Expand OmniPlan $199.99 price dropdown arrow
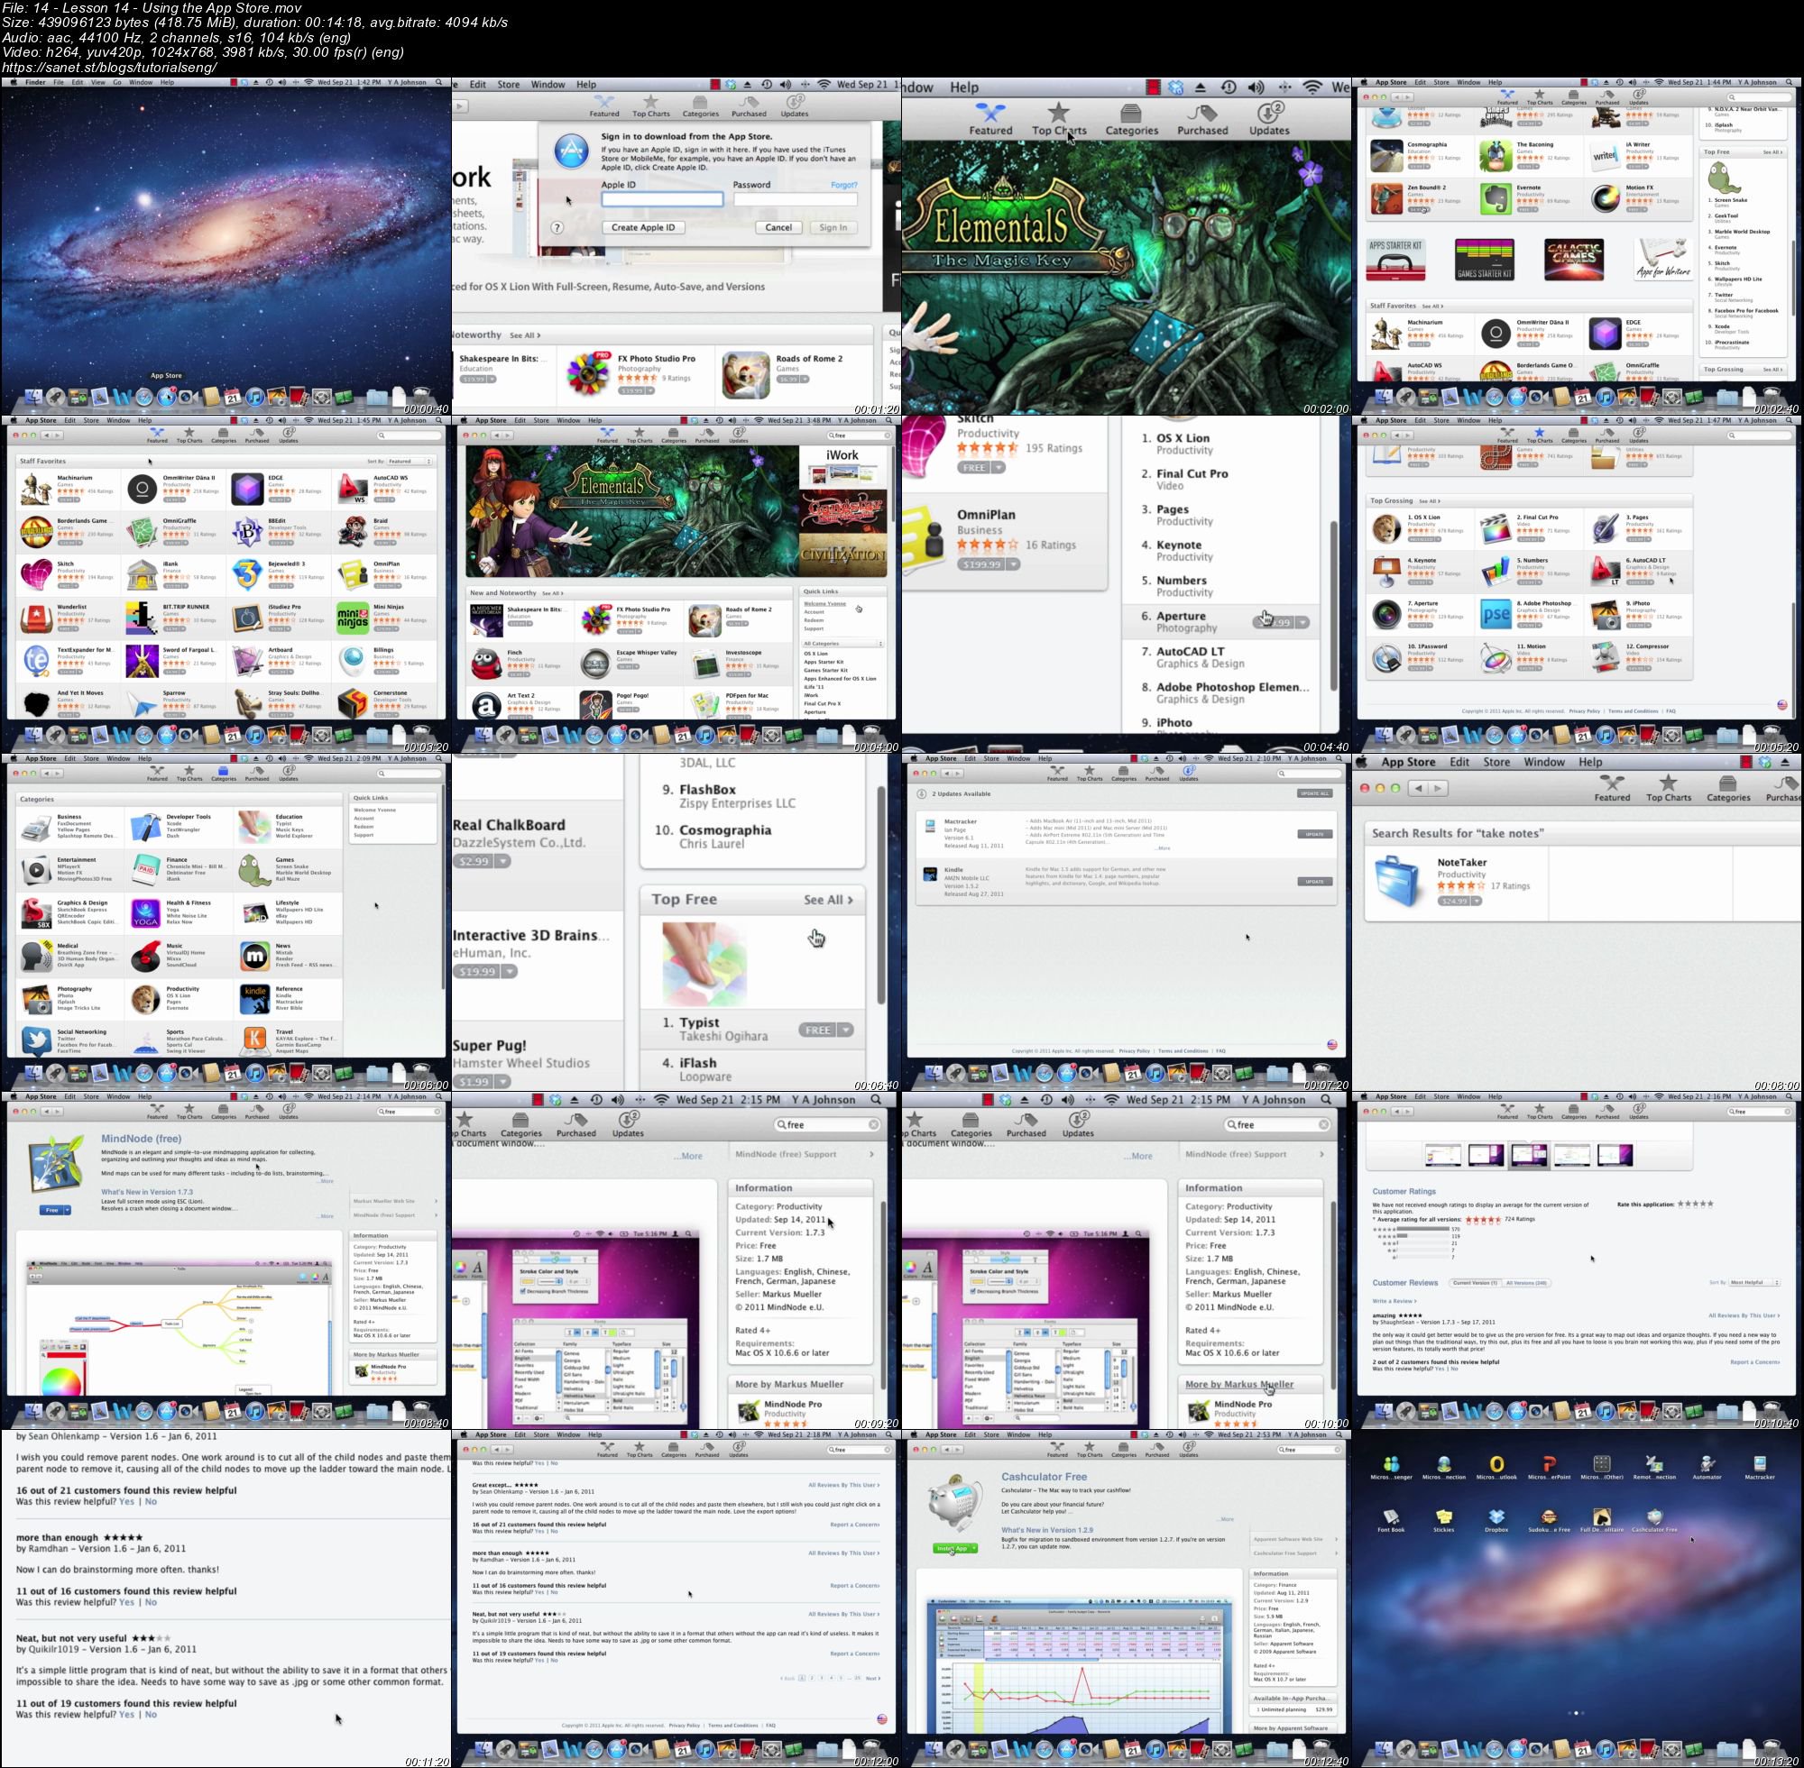The image size is (1804, 1768). 1014,563
